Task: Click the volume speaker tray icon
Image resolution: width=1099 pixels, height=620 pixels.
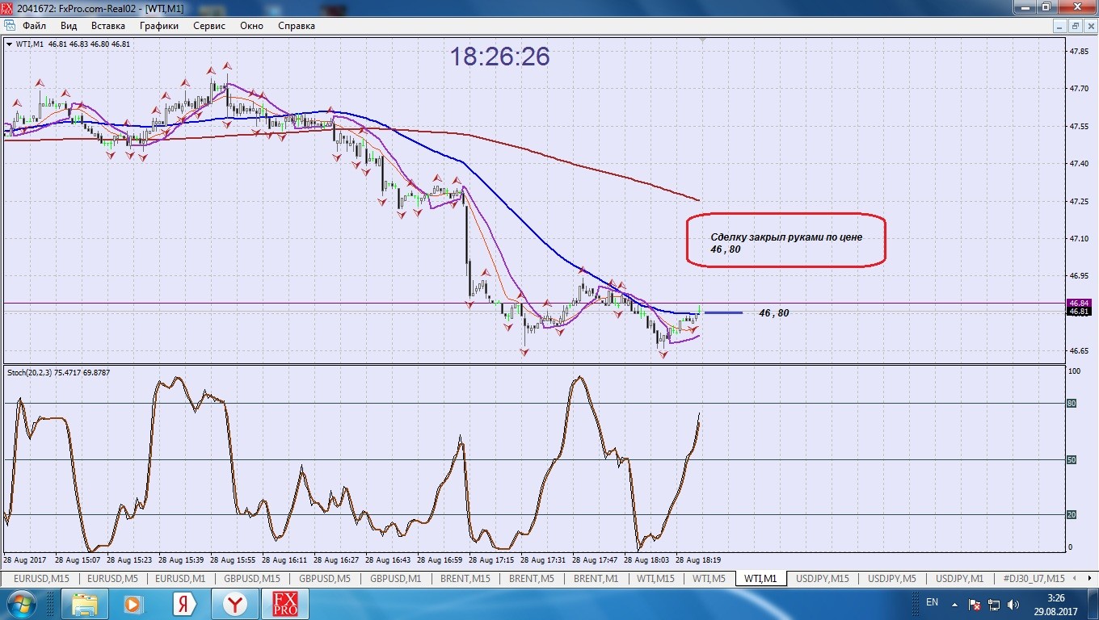Action: [x=1013, y=605]
